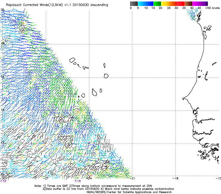Click the longitude label '-24' on the bottom axis
The width and height of the screenshot is (221, 194).
coord(89,178)
